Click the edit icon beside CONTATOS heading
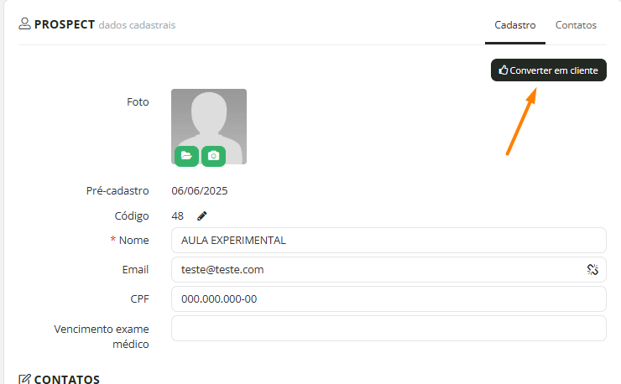Image resolution: width=621 pixels, height=384 pixels. point(24,379)
